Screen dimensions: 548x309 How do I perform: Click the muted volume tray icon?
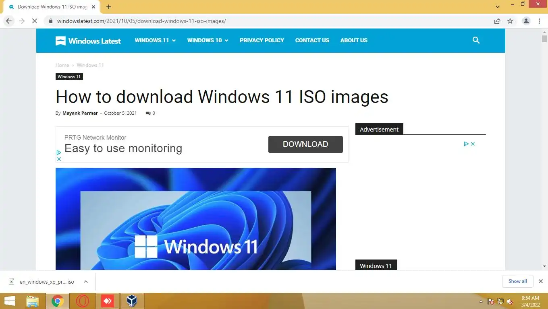[x=510, y=301]
